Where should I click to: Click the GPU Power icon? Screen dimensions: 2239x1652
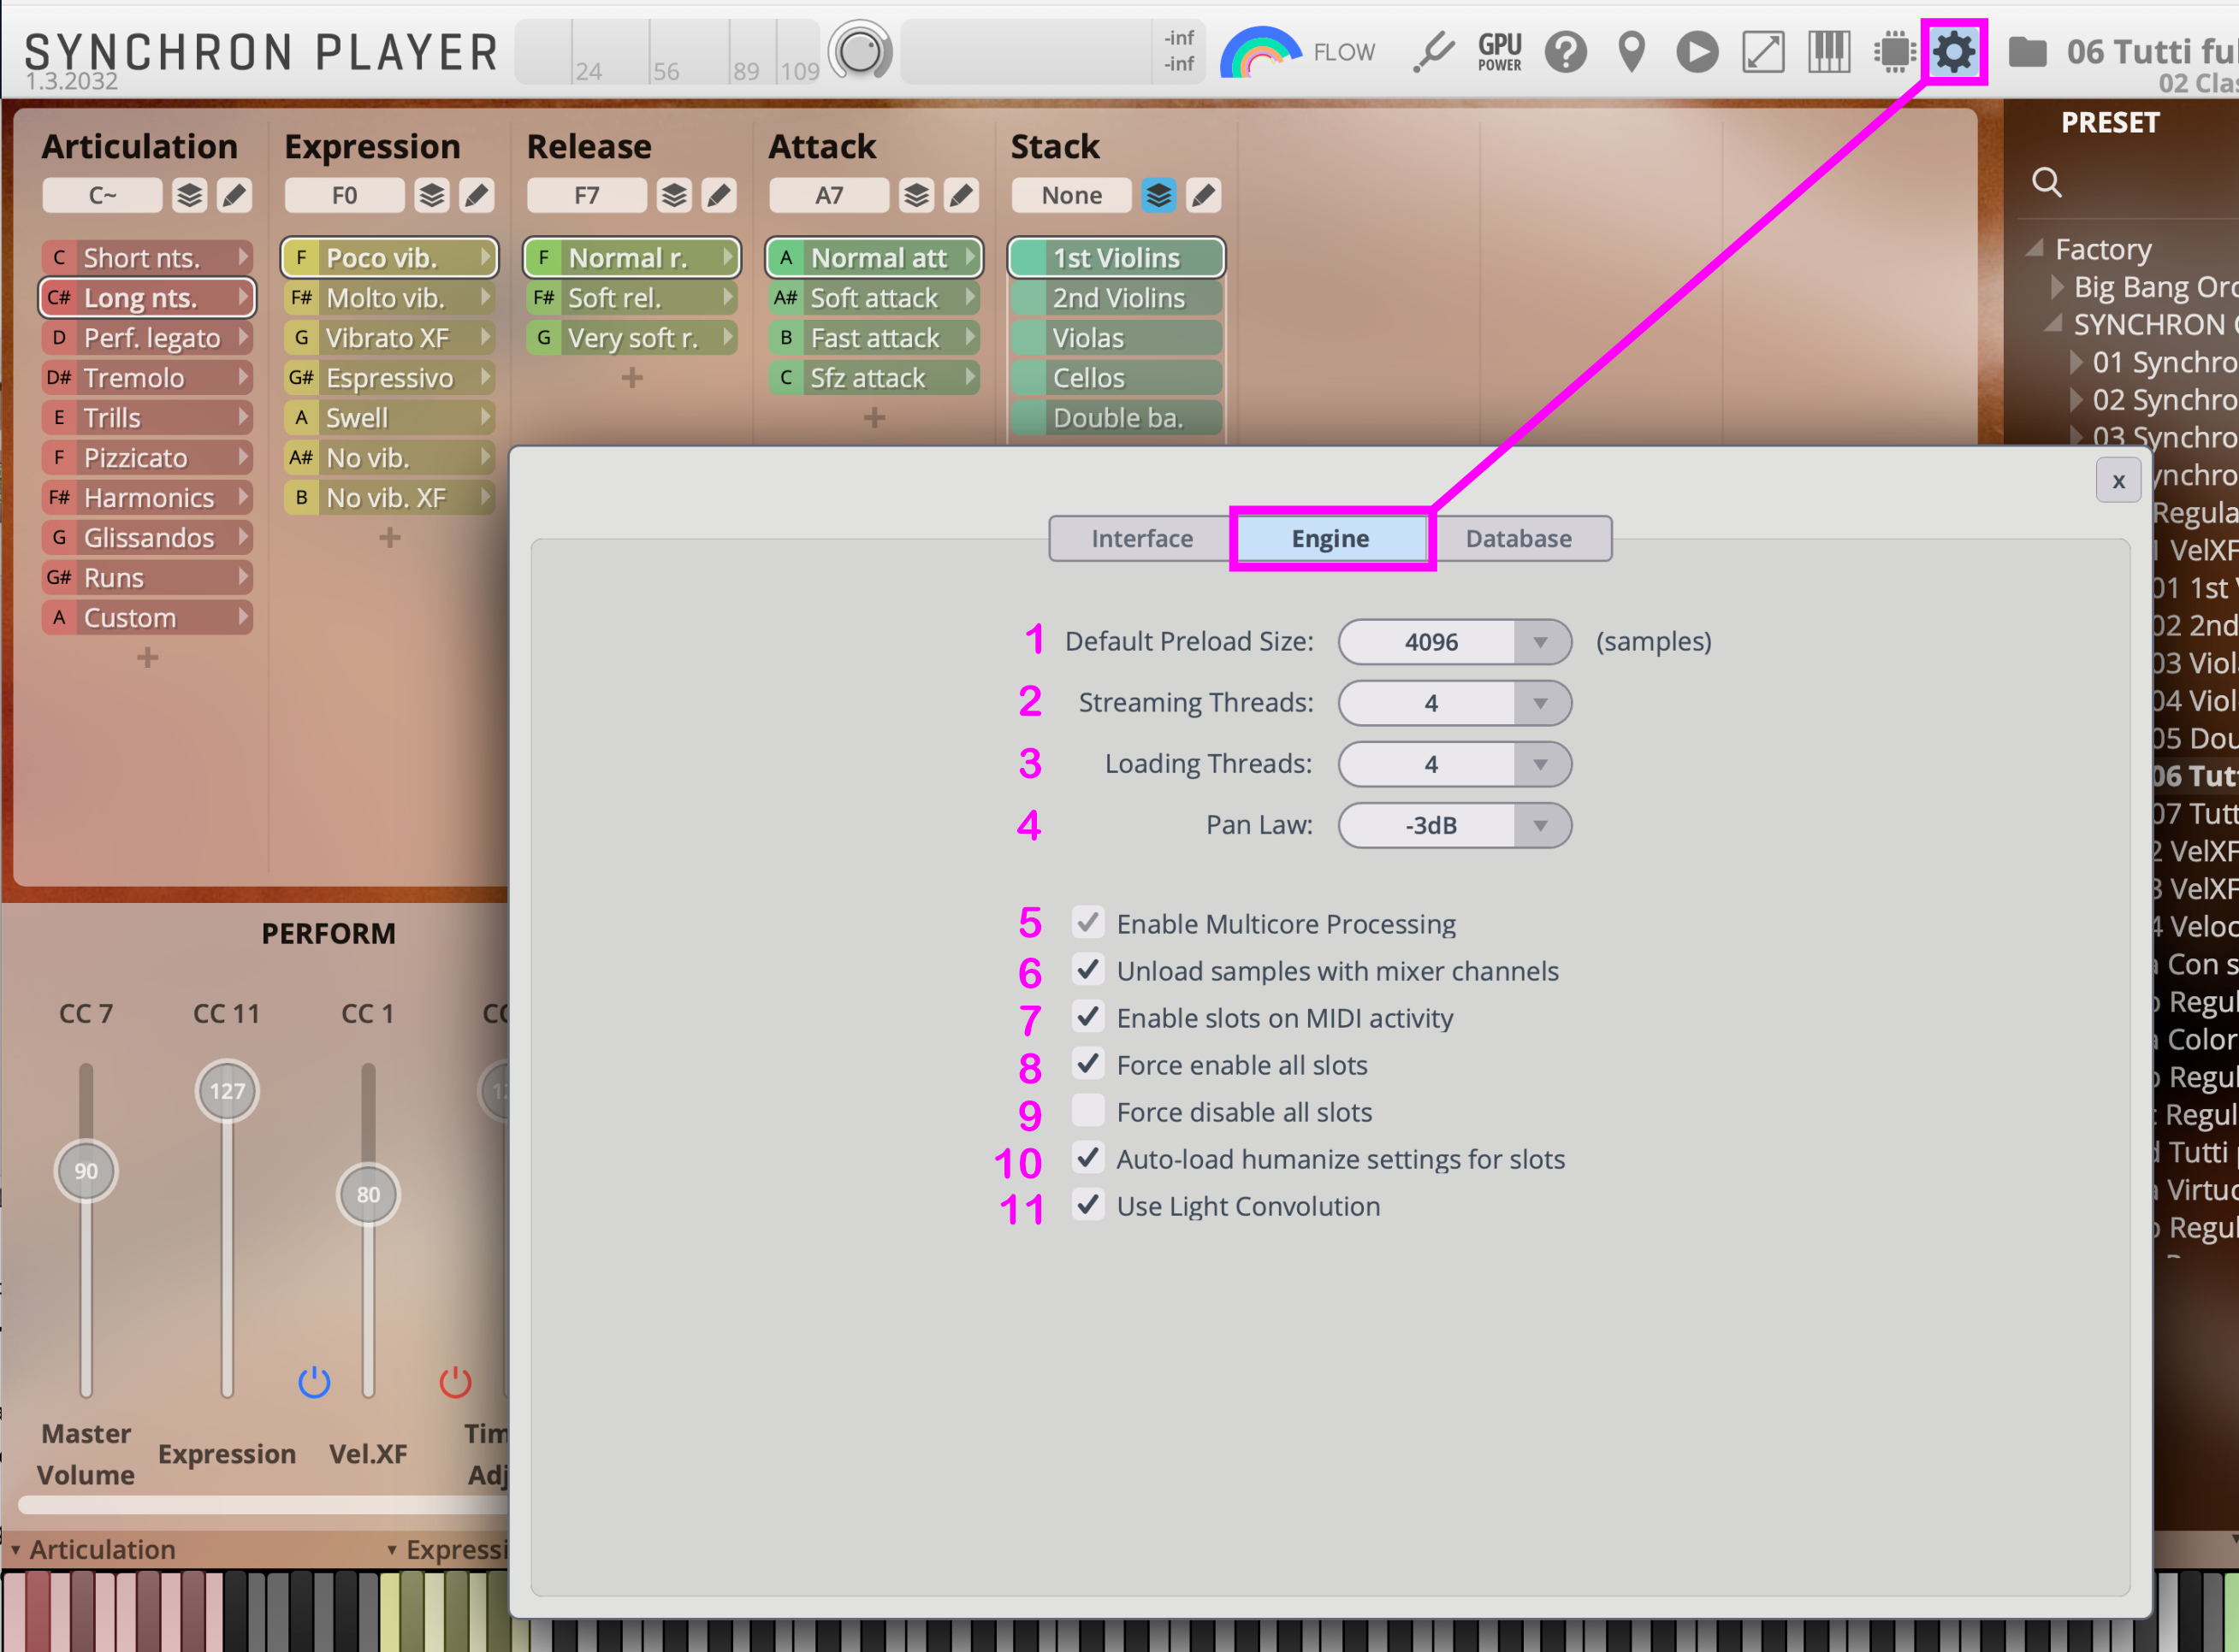pos(1500,52)
